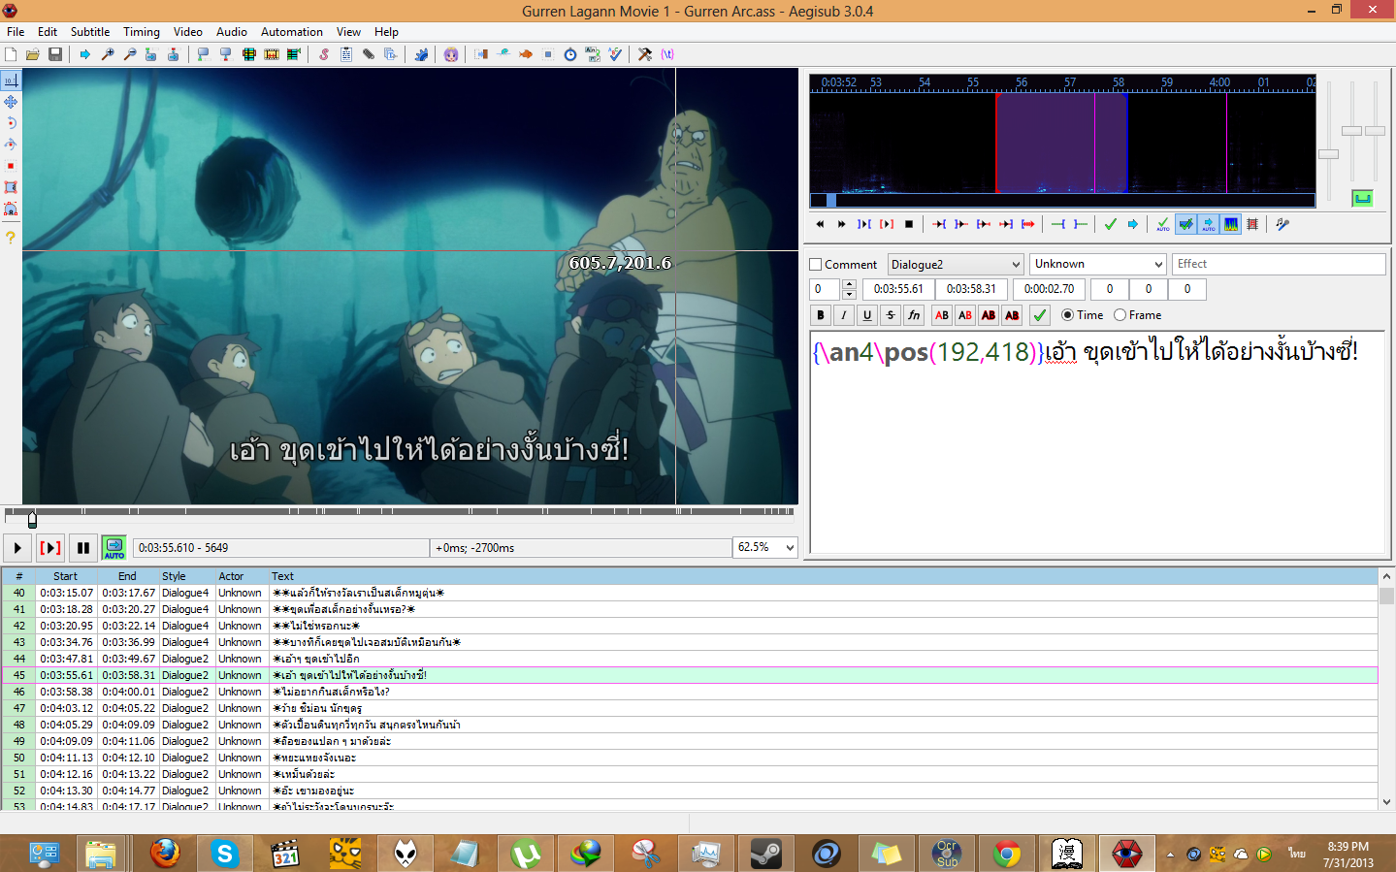Toggle strikeout formatting button
Screen dimensions: 1396x872
coord(891,315)
